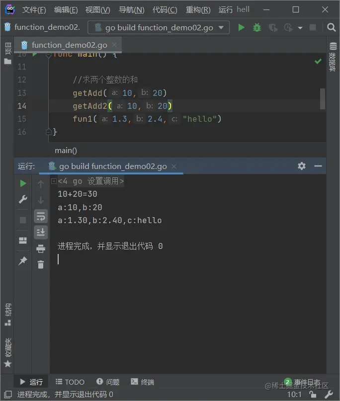Start debugging with the bug icon
Image resolution: width=340 pixels, height=401 pixels.
click(256, 27)
